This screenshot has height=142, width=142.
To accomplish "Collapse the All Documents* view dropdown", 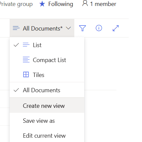I will 42,28.
